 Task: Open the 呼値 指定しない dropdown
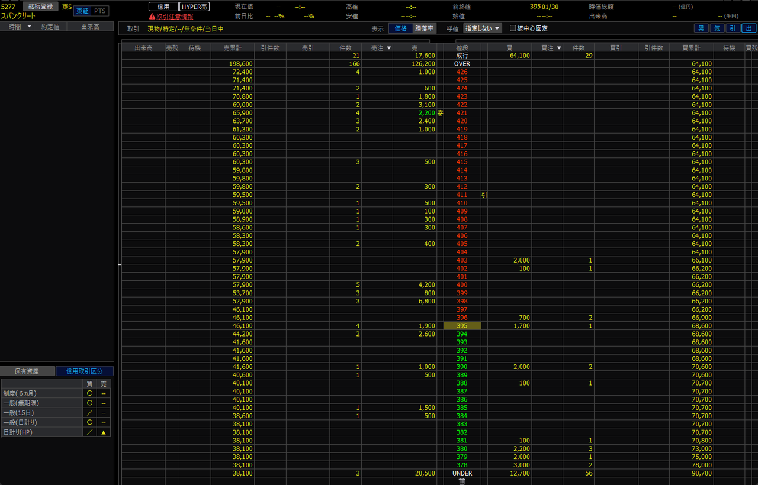[x=483, y=28]
